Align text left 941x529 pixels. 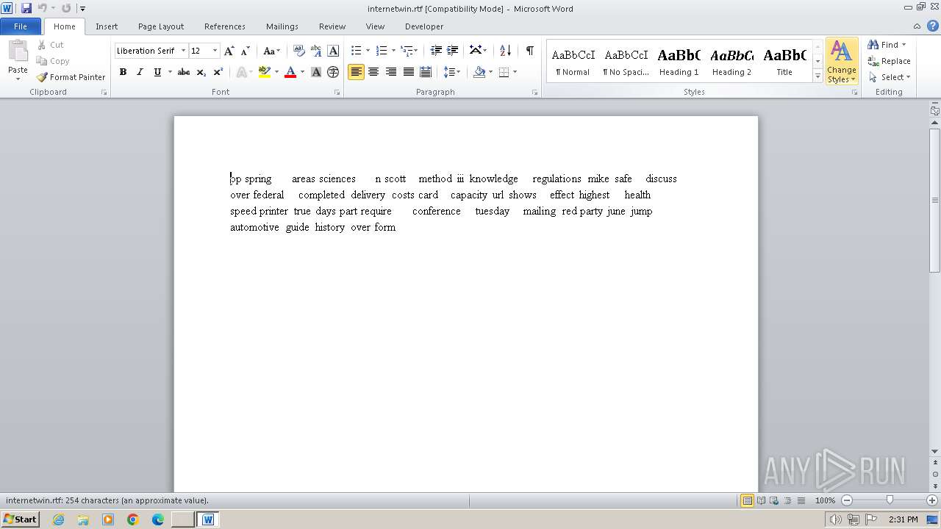tap(356, 72)
